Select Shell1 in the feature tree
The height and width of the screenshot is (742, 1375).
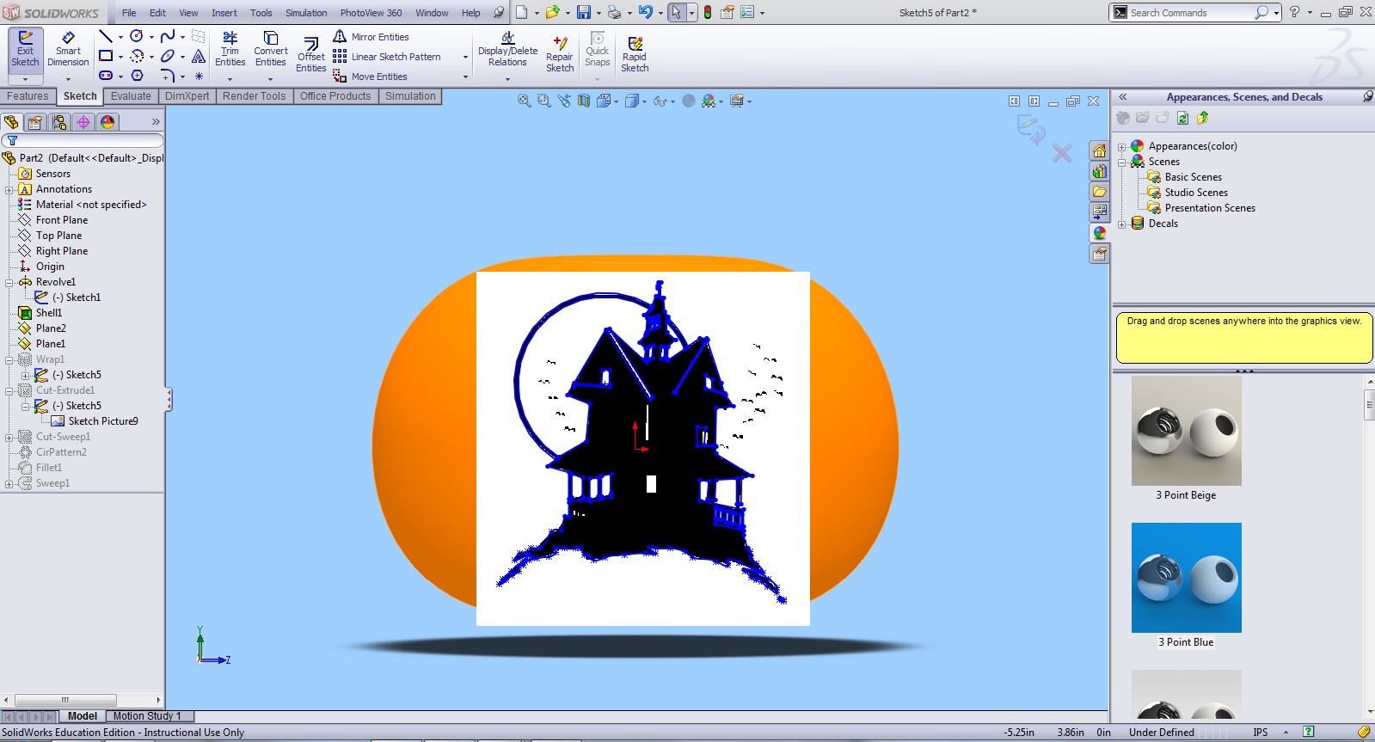48,313
